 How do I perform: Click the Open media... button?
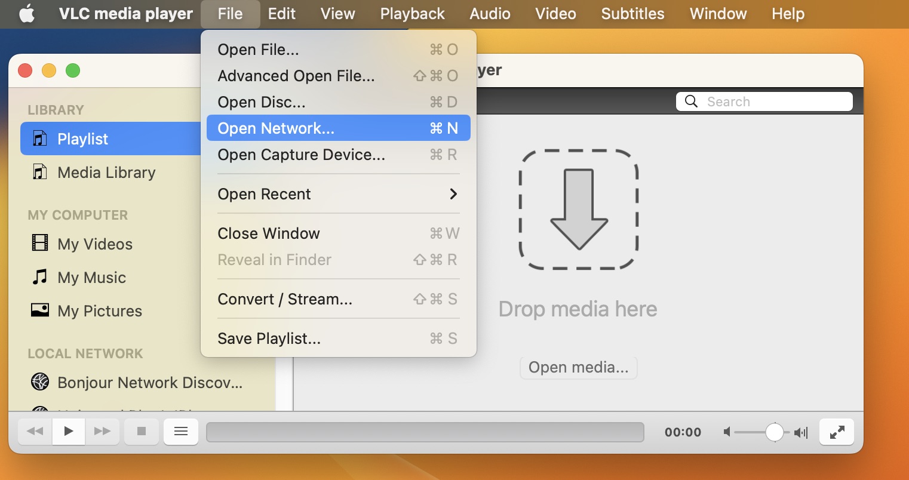pyautogui.click(x=579, y=367)
